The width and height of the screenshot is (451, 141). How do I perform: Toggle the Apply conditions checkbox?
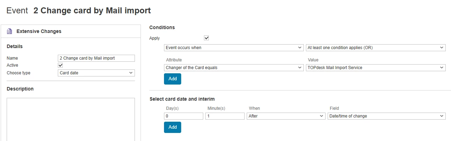coord(206,38)
